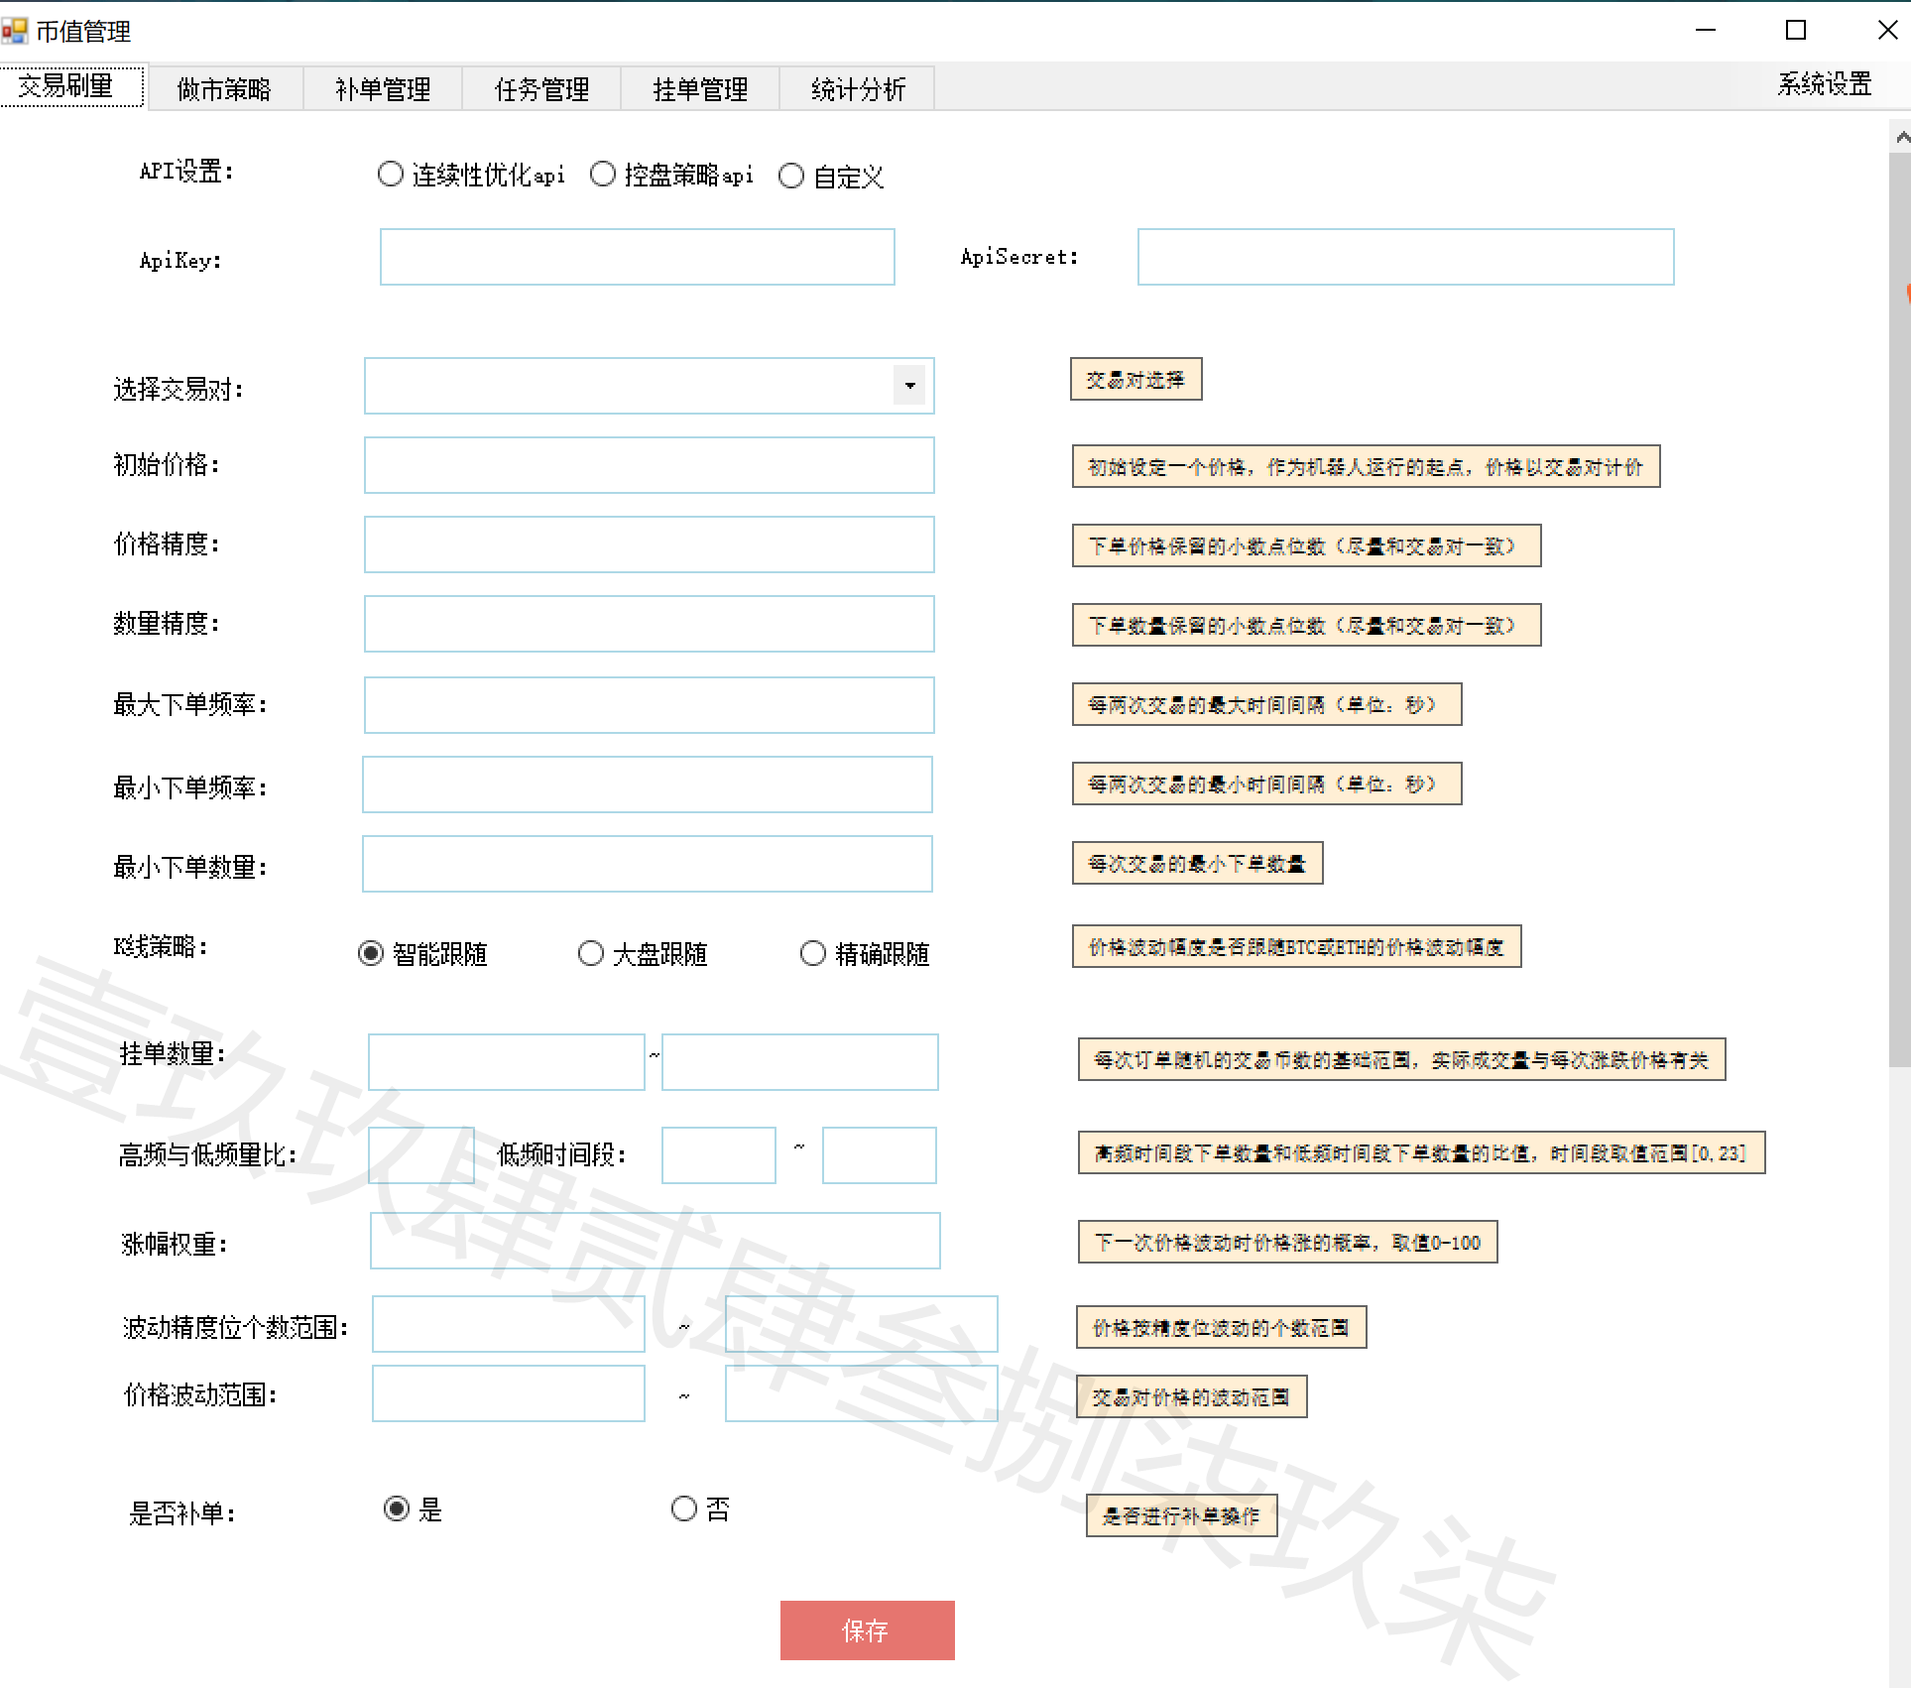The width and height of the screenshot is (1911, 1688).
Task: Select 大盘跟随 K线策略 option
Action: point(591,953)
